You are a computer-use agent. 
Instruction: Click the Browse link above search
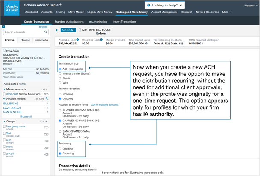tap(43, 27)
